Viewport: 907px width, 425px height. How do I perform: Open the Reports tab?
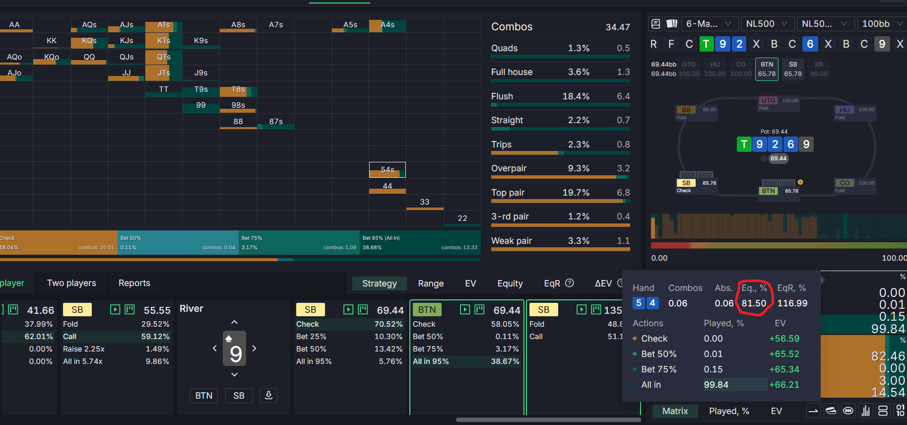[134, 283]
